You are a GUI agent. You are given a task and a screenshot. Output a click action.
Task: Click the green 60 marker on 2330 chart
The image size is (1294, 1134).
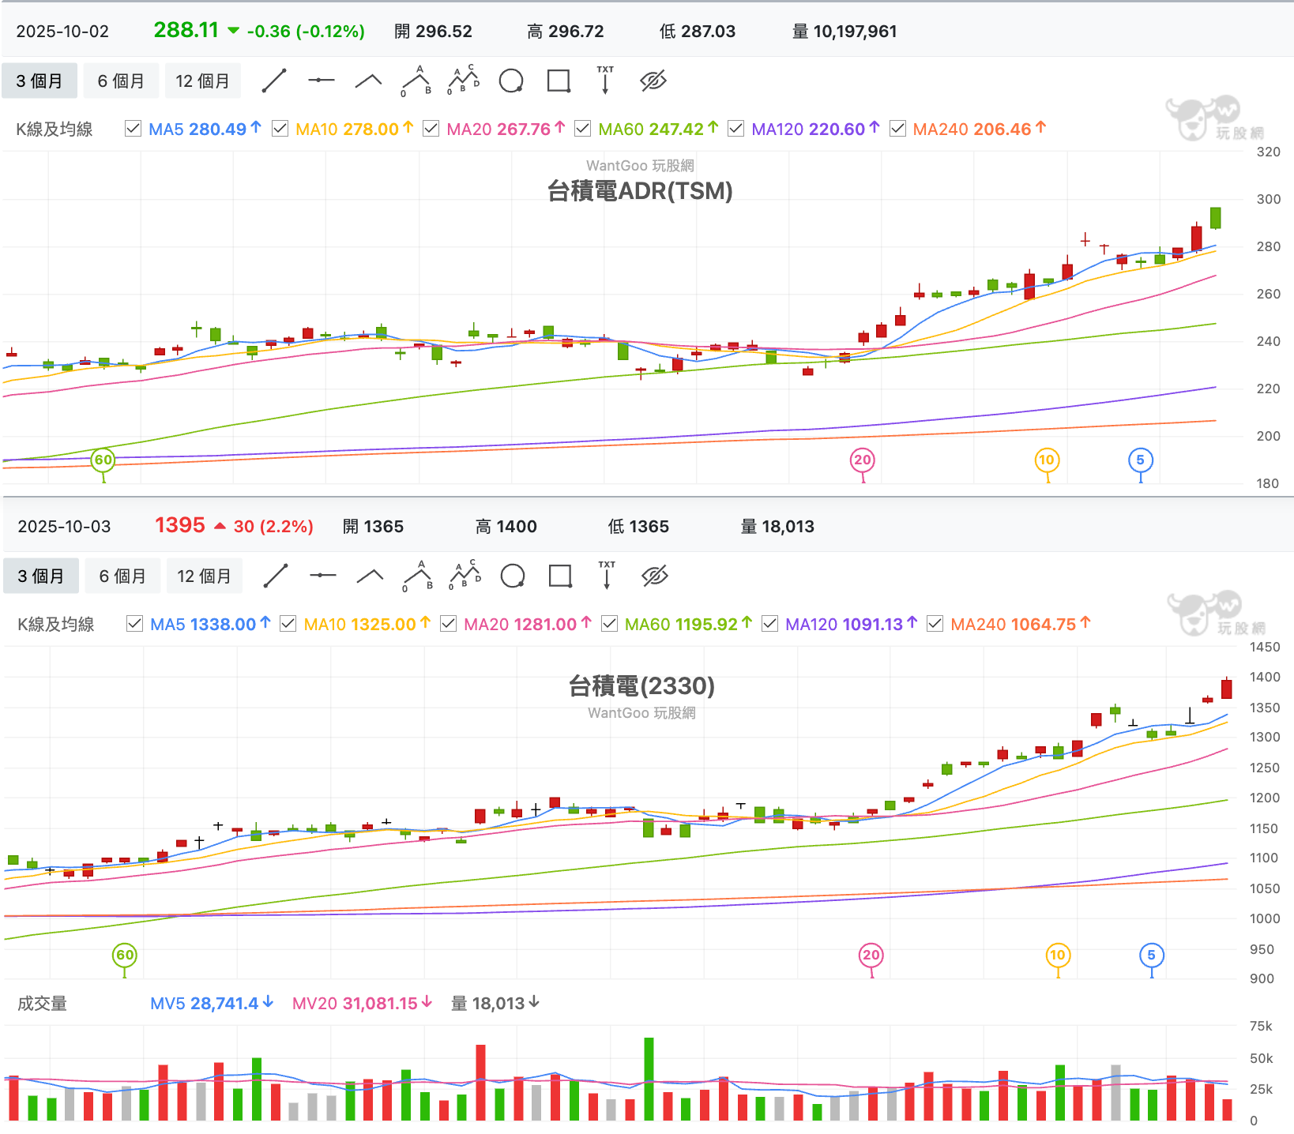(x=125, y=955)
